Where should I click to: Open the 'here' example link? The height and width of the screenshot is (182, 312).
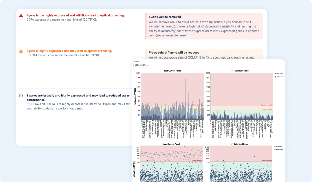(182, 35)
